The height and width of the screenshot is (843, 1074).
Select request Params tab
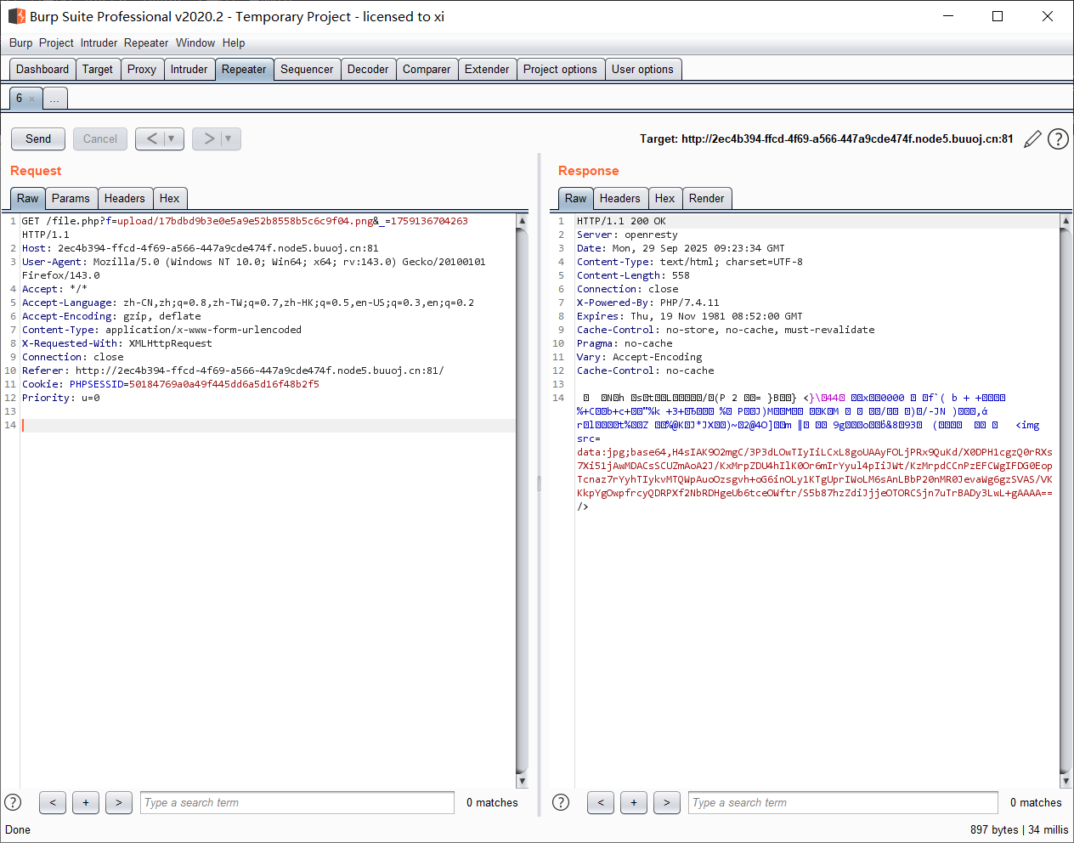71,199
